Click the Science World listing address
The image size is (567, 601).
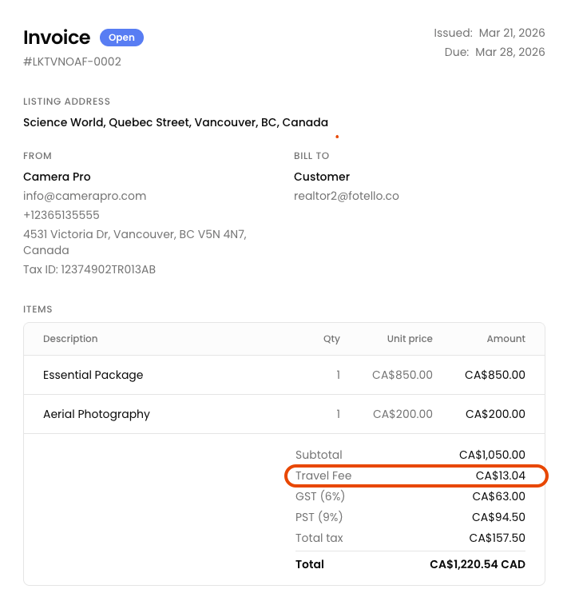(x=176, y=122)
